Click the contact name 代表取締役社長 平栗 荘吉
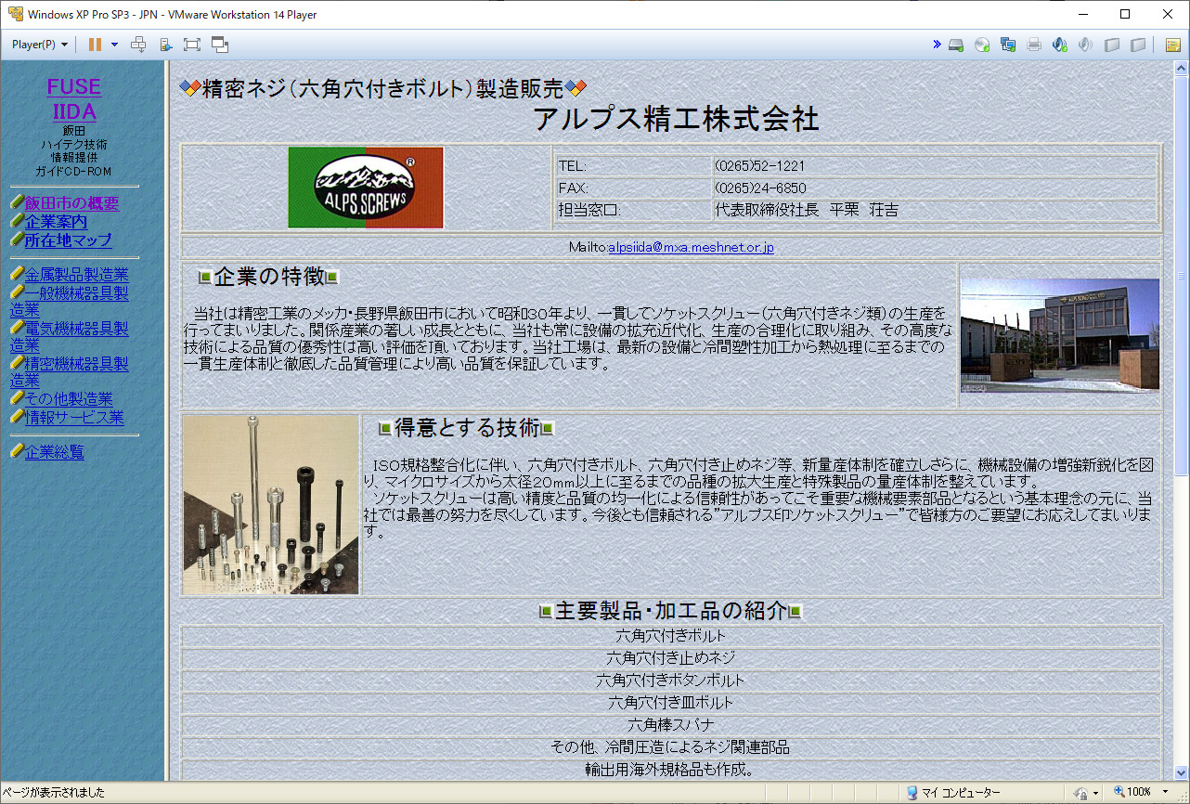 pos(807,211)
